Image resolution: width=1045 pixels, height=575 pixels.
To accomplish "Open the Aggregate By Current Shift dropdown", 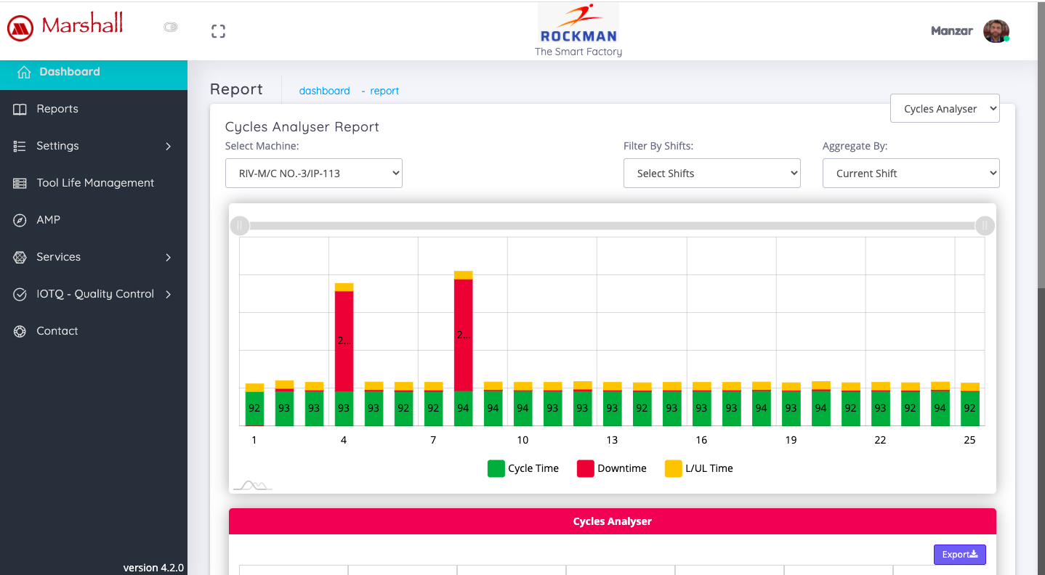I will 911,174.
